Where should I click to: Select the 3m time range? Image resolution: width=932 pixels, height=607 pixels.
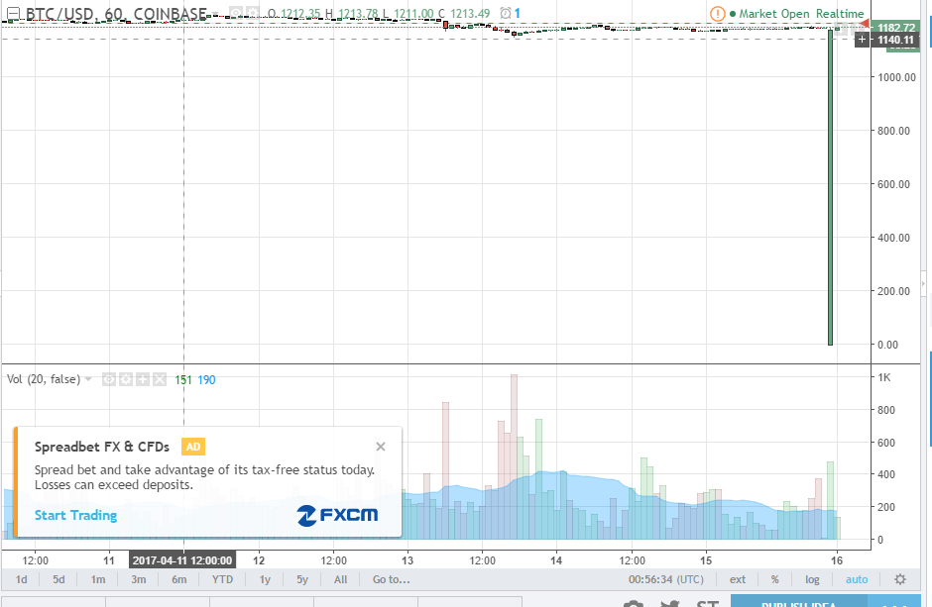[139, 579]
